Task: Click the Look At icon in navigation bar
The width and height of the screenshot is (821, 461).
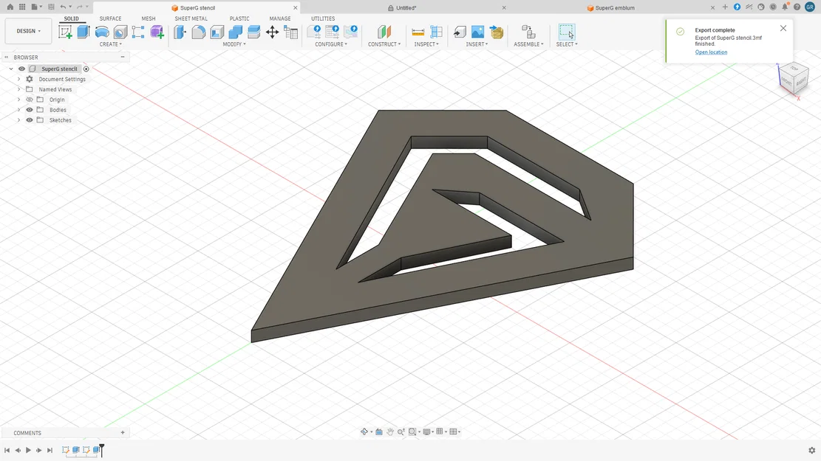Action: [379, 431]
